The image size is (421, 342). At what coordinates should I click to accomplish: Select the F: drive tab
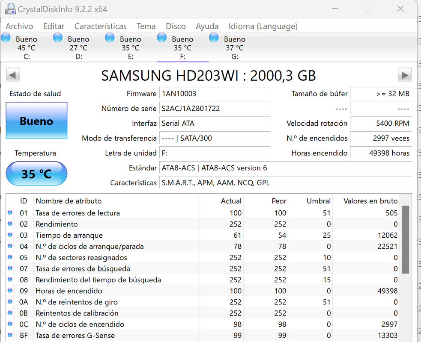182,47
